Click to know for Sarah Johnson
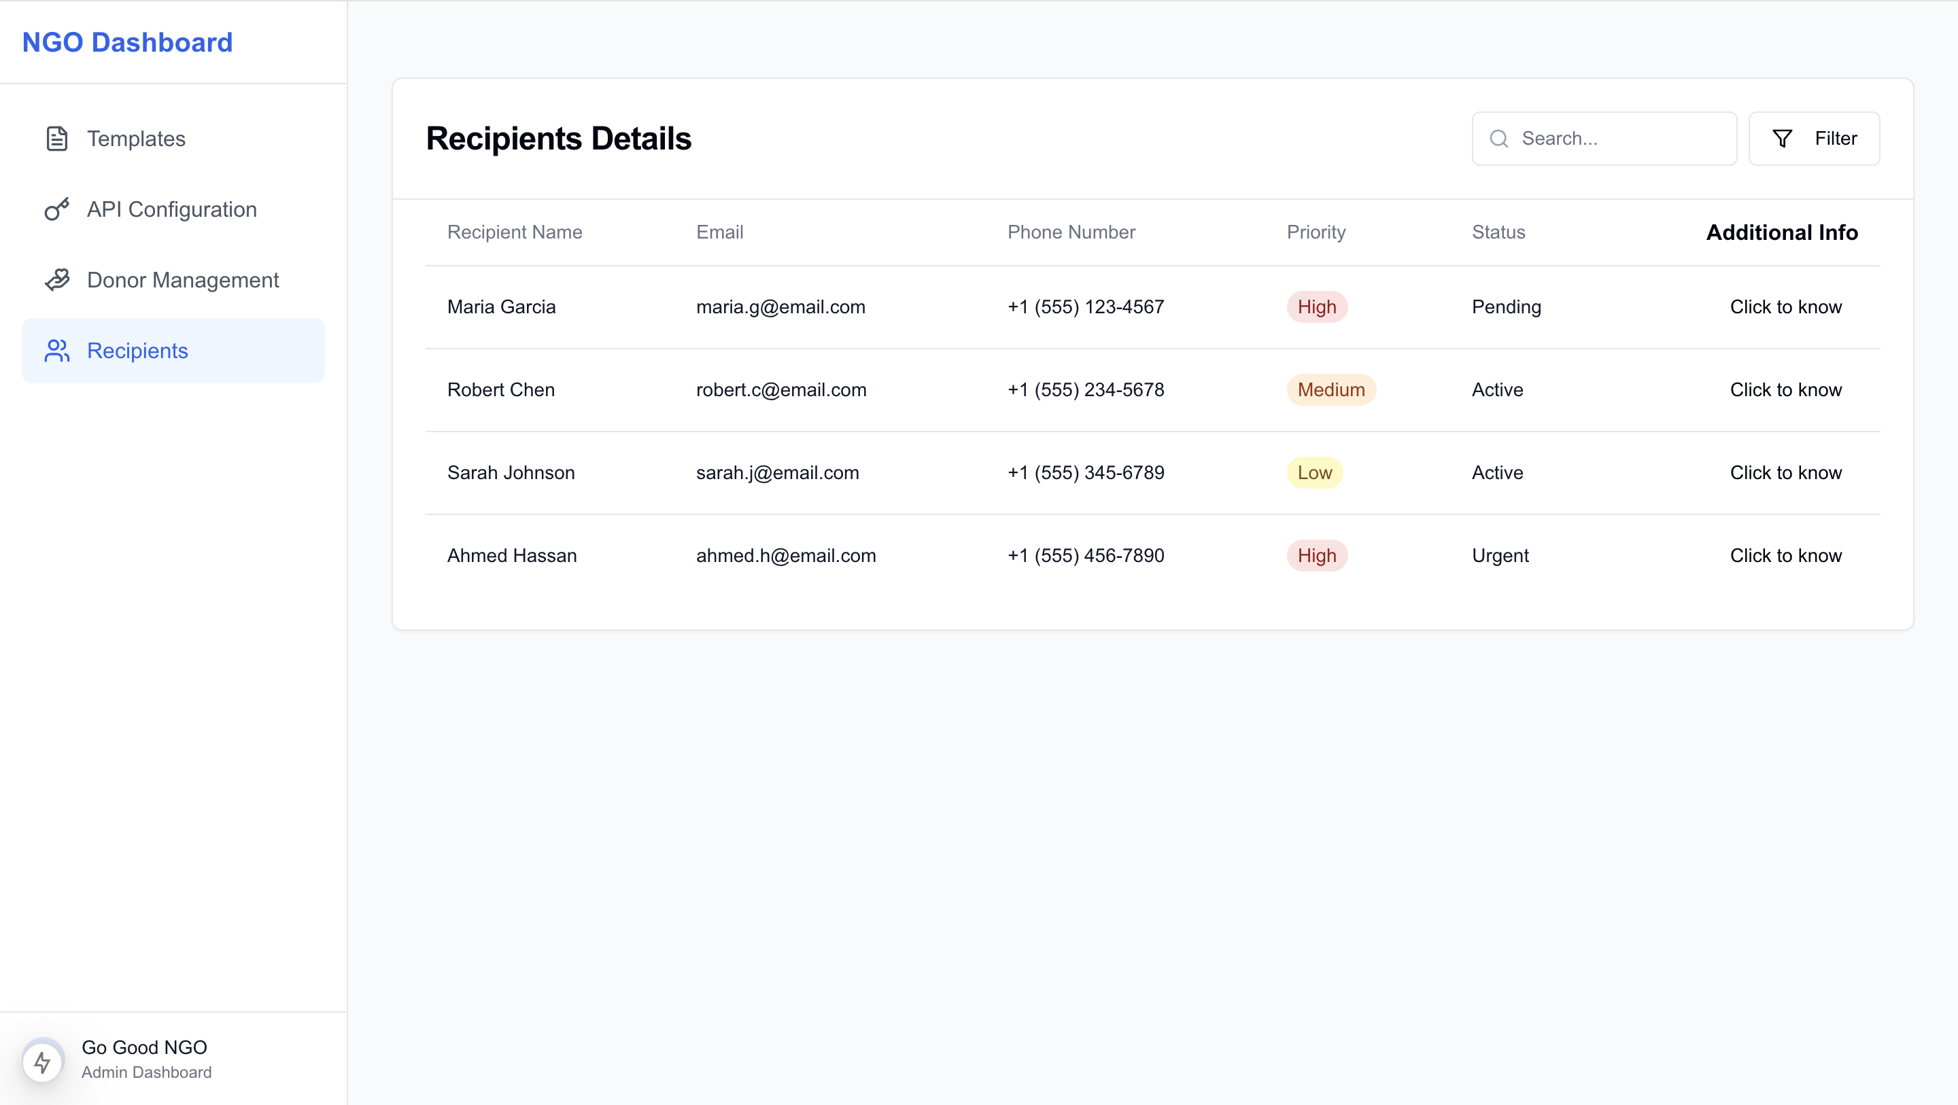 pos(1785,473)
